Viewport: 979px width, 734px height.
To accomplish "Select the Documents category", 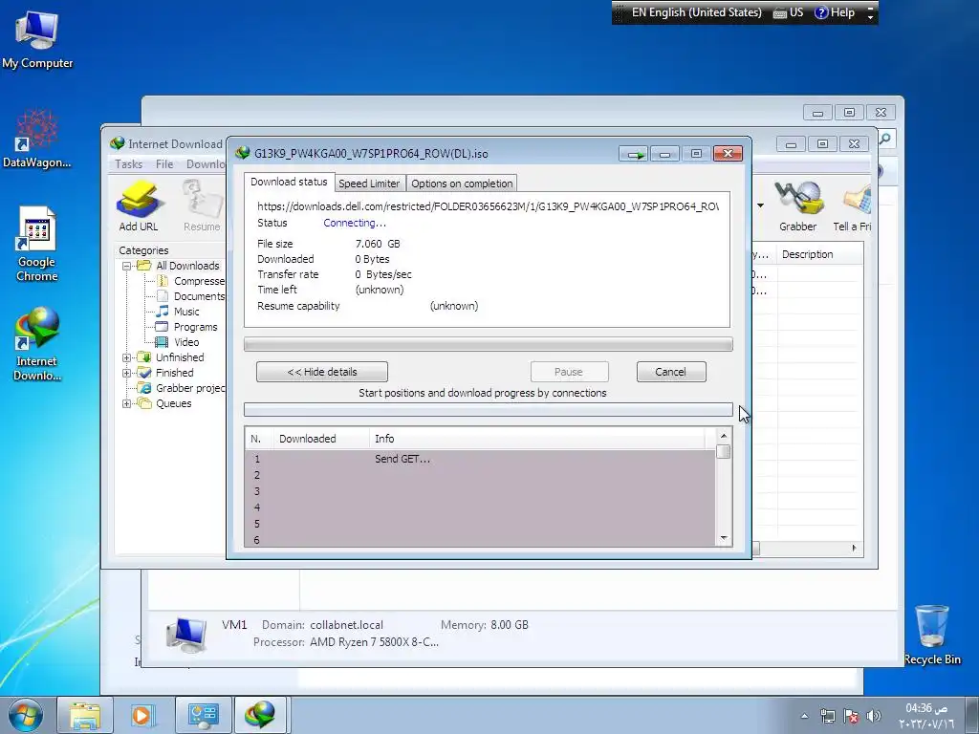I will pos(199,296).
